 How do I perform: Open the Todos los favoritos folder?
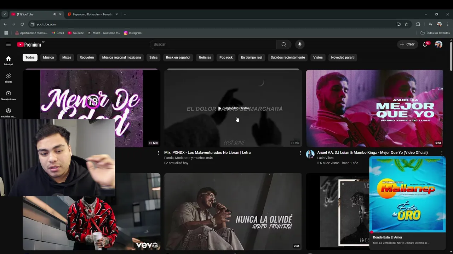[435, 33]
